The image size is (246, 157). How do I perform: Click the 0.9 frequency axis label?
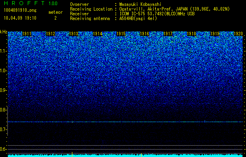(x=3, y=90)
